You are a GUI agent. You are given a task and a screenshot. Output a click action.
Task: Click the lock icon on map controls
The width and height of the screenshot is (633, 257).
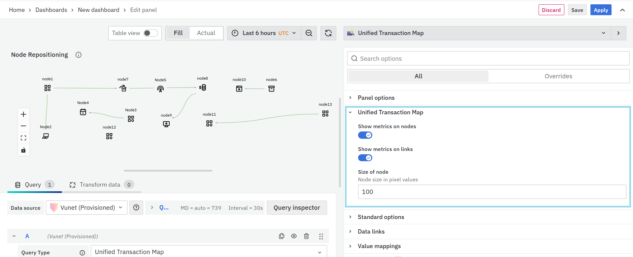point(23,150)
